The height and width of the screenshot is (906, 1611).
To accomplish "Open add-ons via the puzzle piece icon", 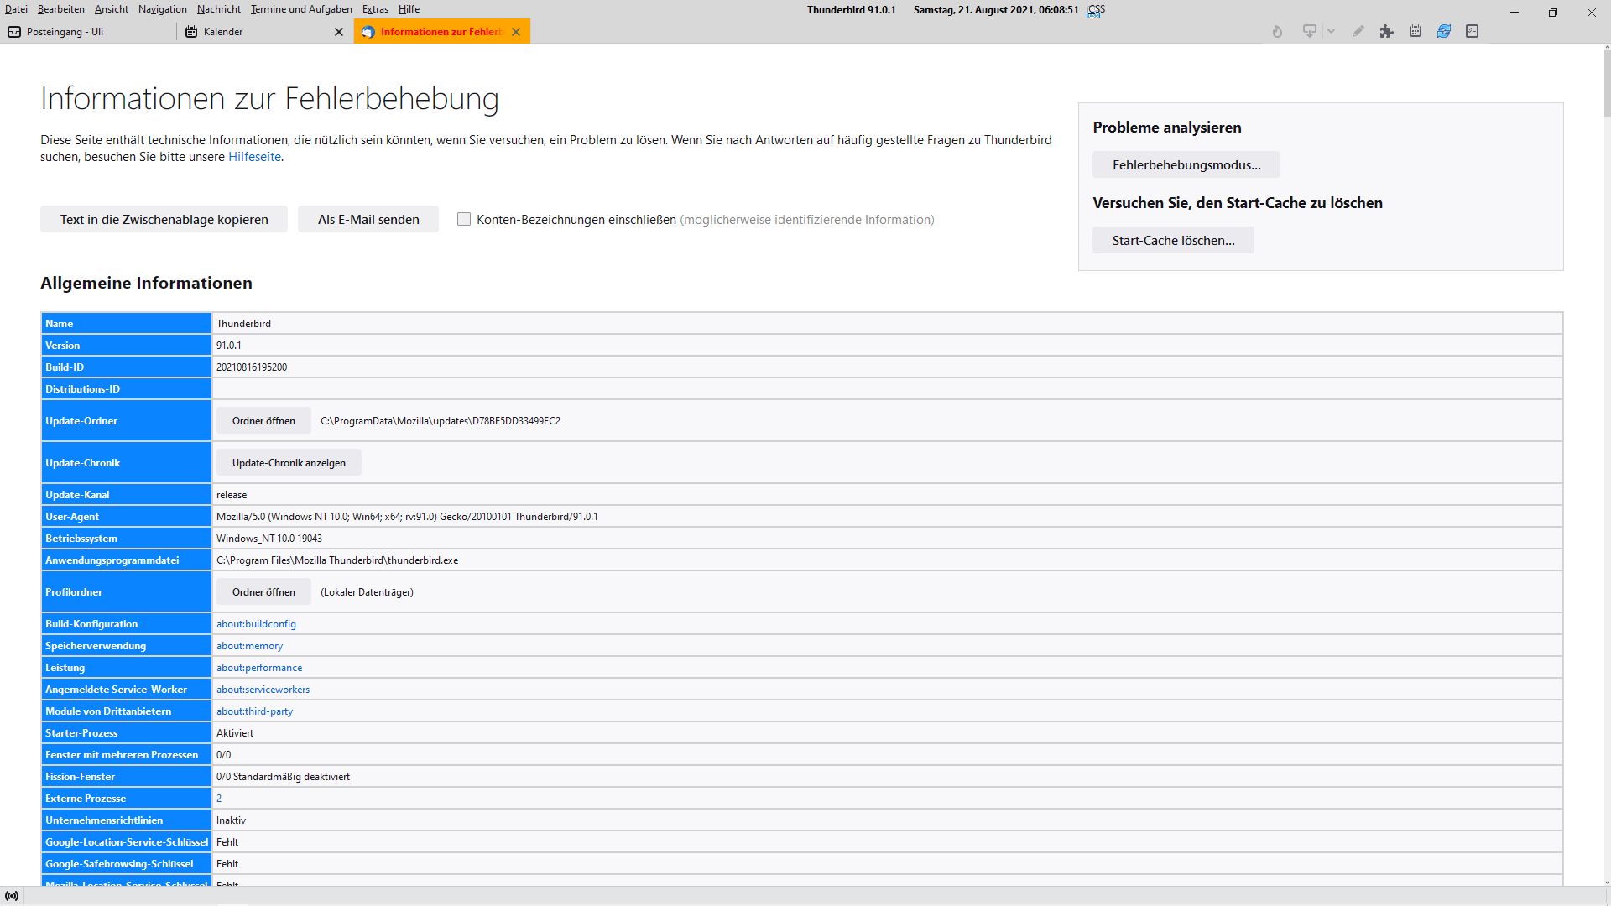I will pos(1386,32).
